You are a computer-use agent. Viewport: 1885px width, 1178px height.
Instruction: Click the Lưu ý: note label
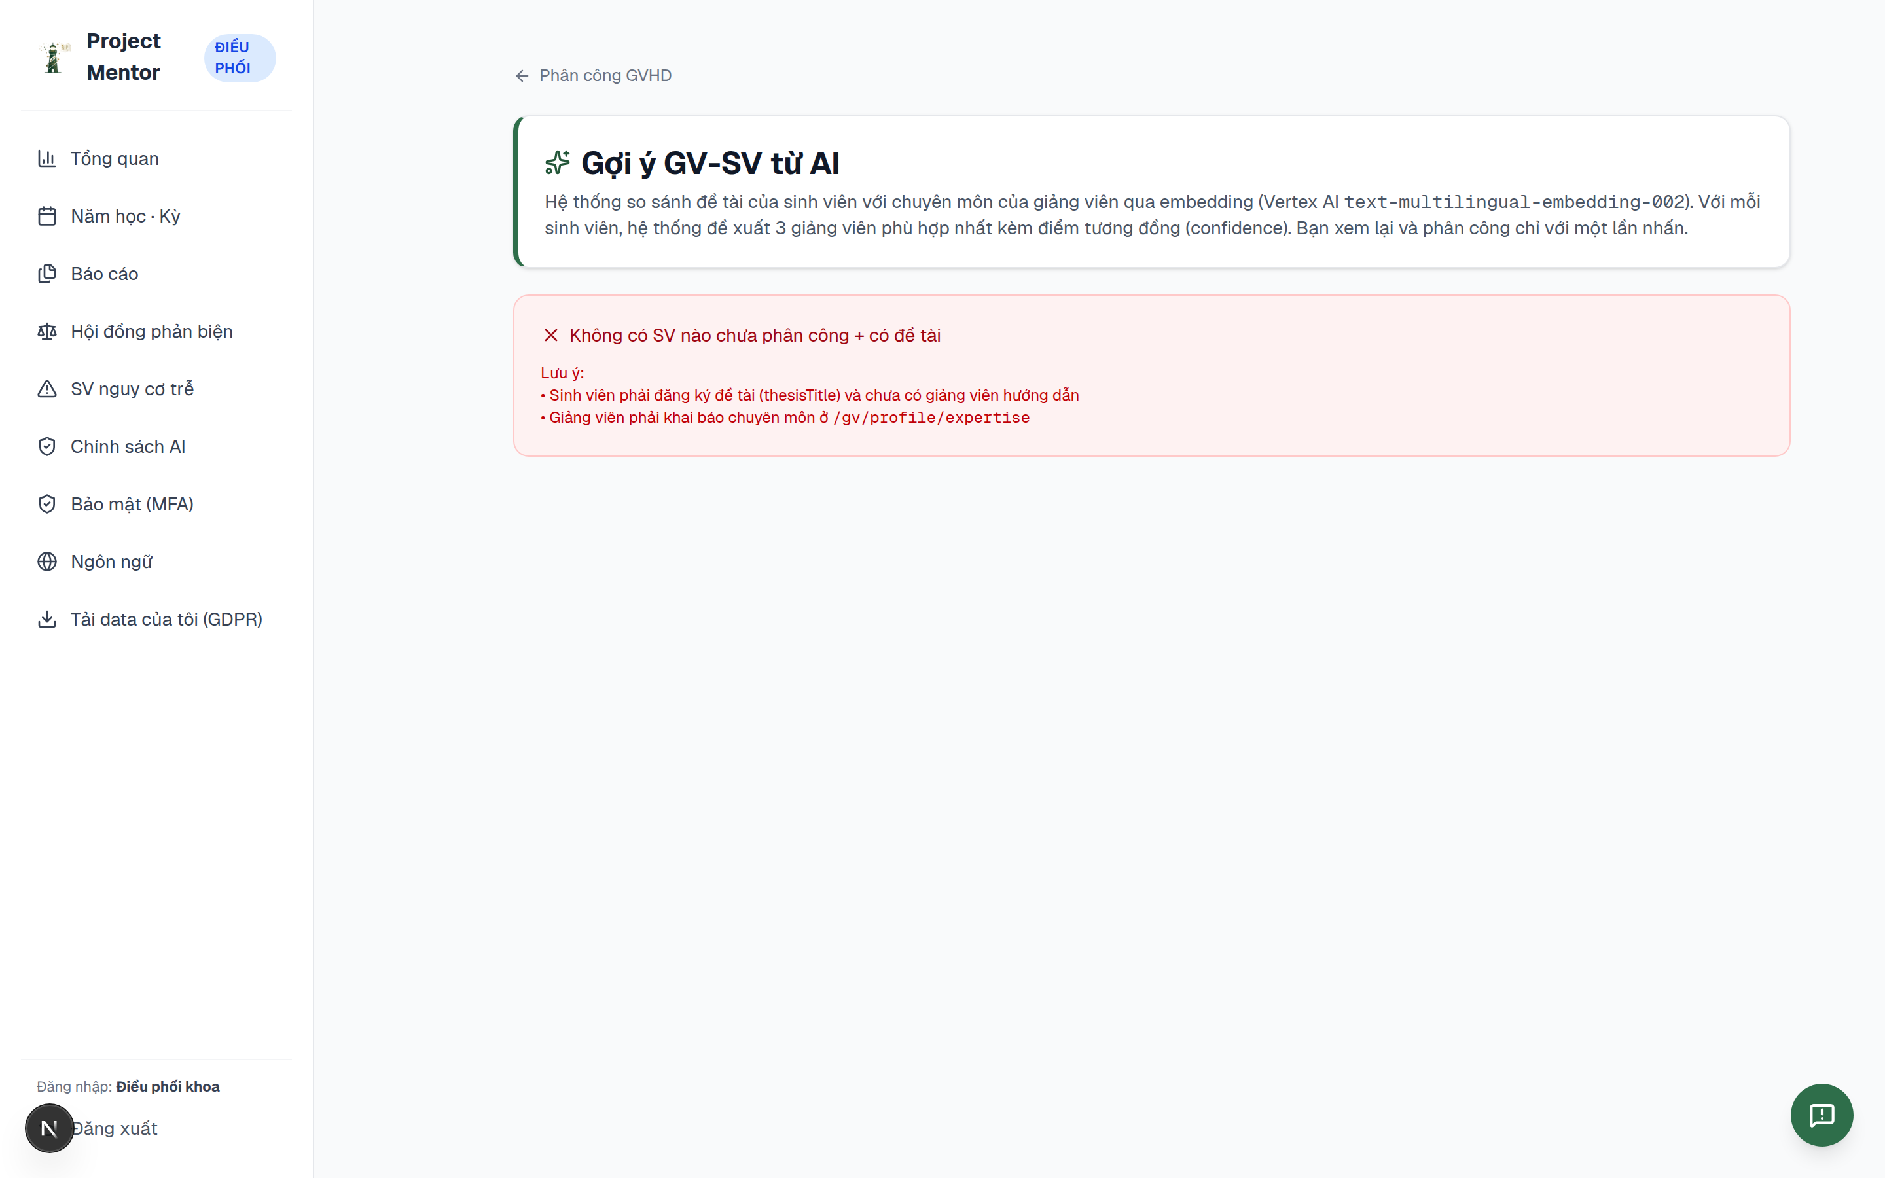pyautogui.click(x=562, y=373)
